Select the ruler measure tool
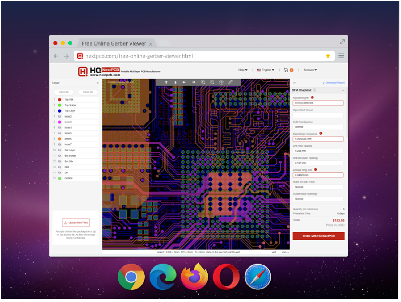The height and width of the screenshot is (302, 401). (230, 82)
